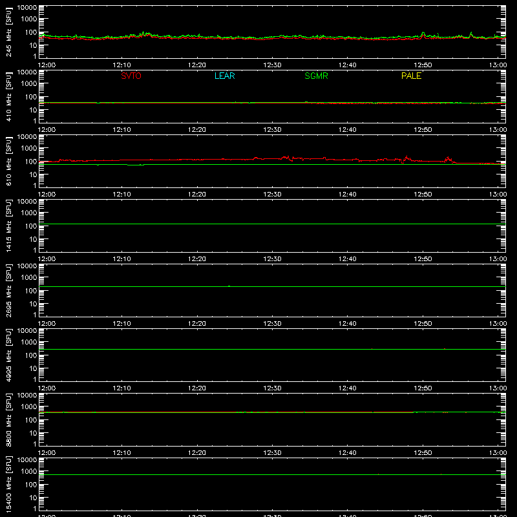517x517 pixels.
Task: Click the cyan LEAR station legend label
Action: point(224,76)
